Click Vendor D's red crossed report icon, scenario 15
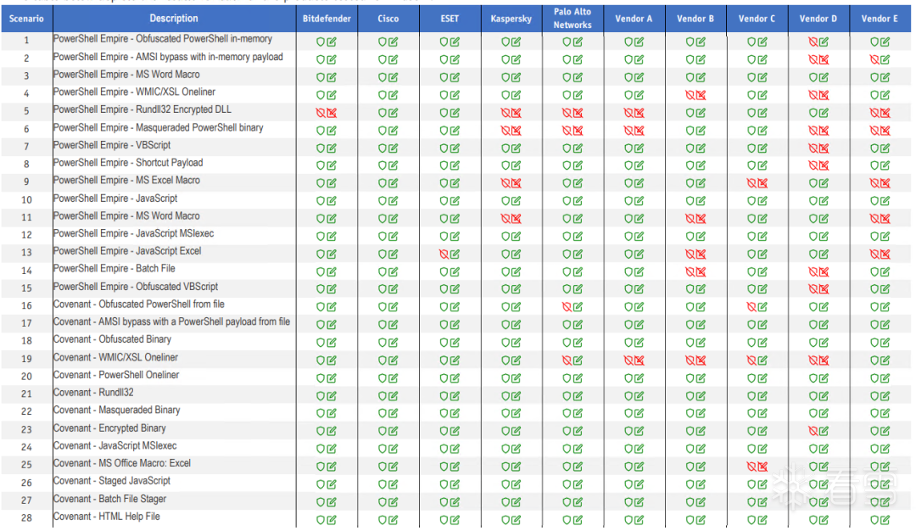 point(824,289)
